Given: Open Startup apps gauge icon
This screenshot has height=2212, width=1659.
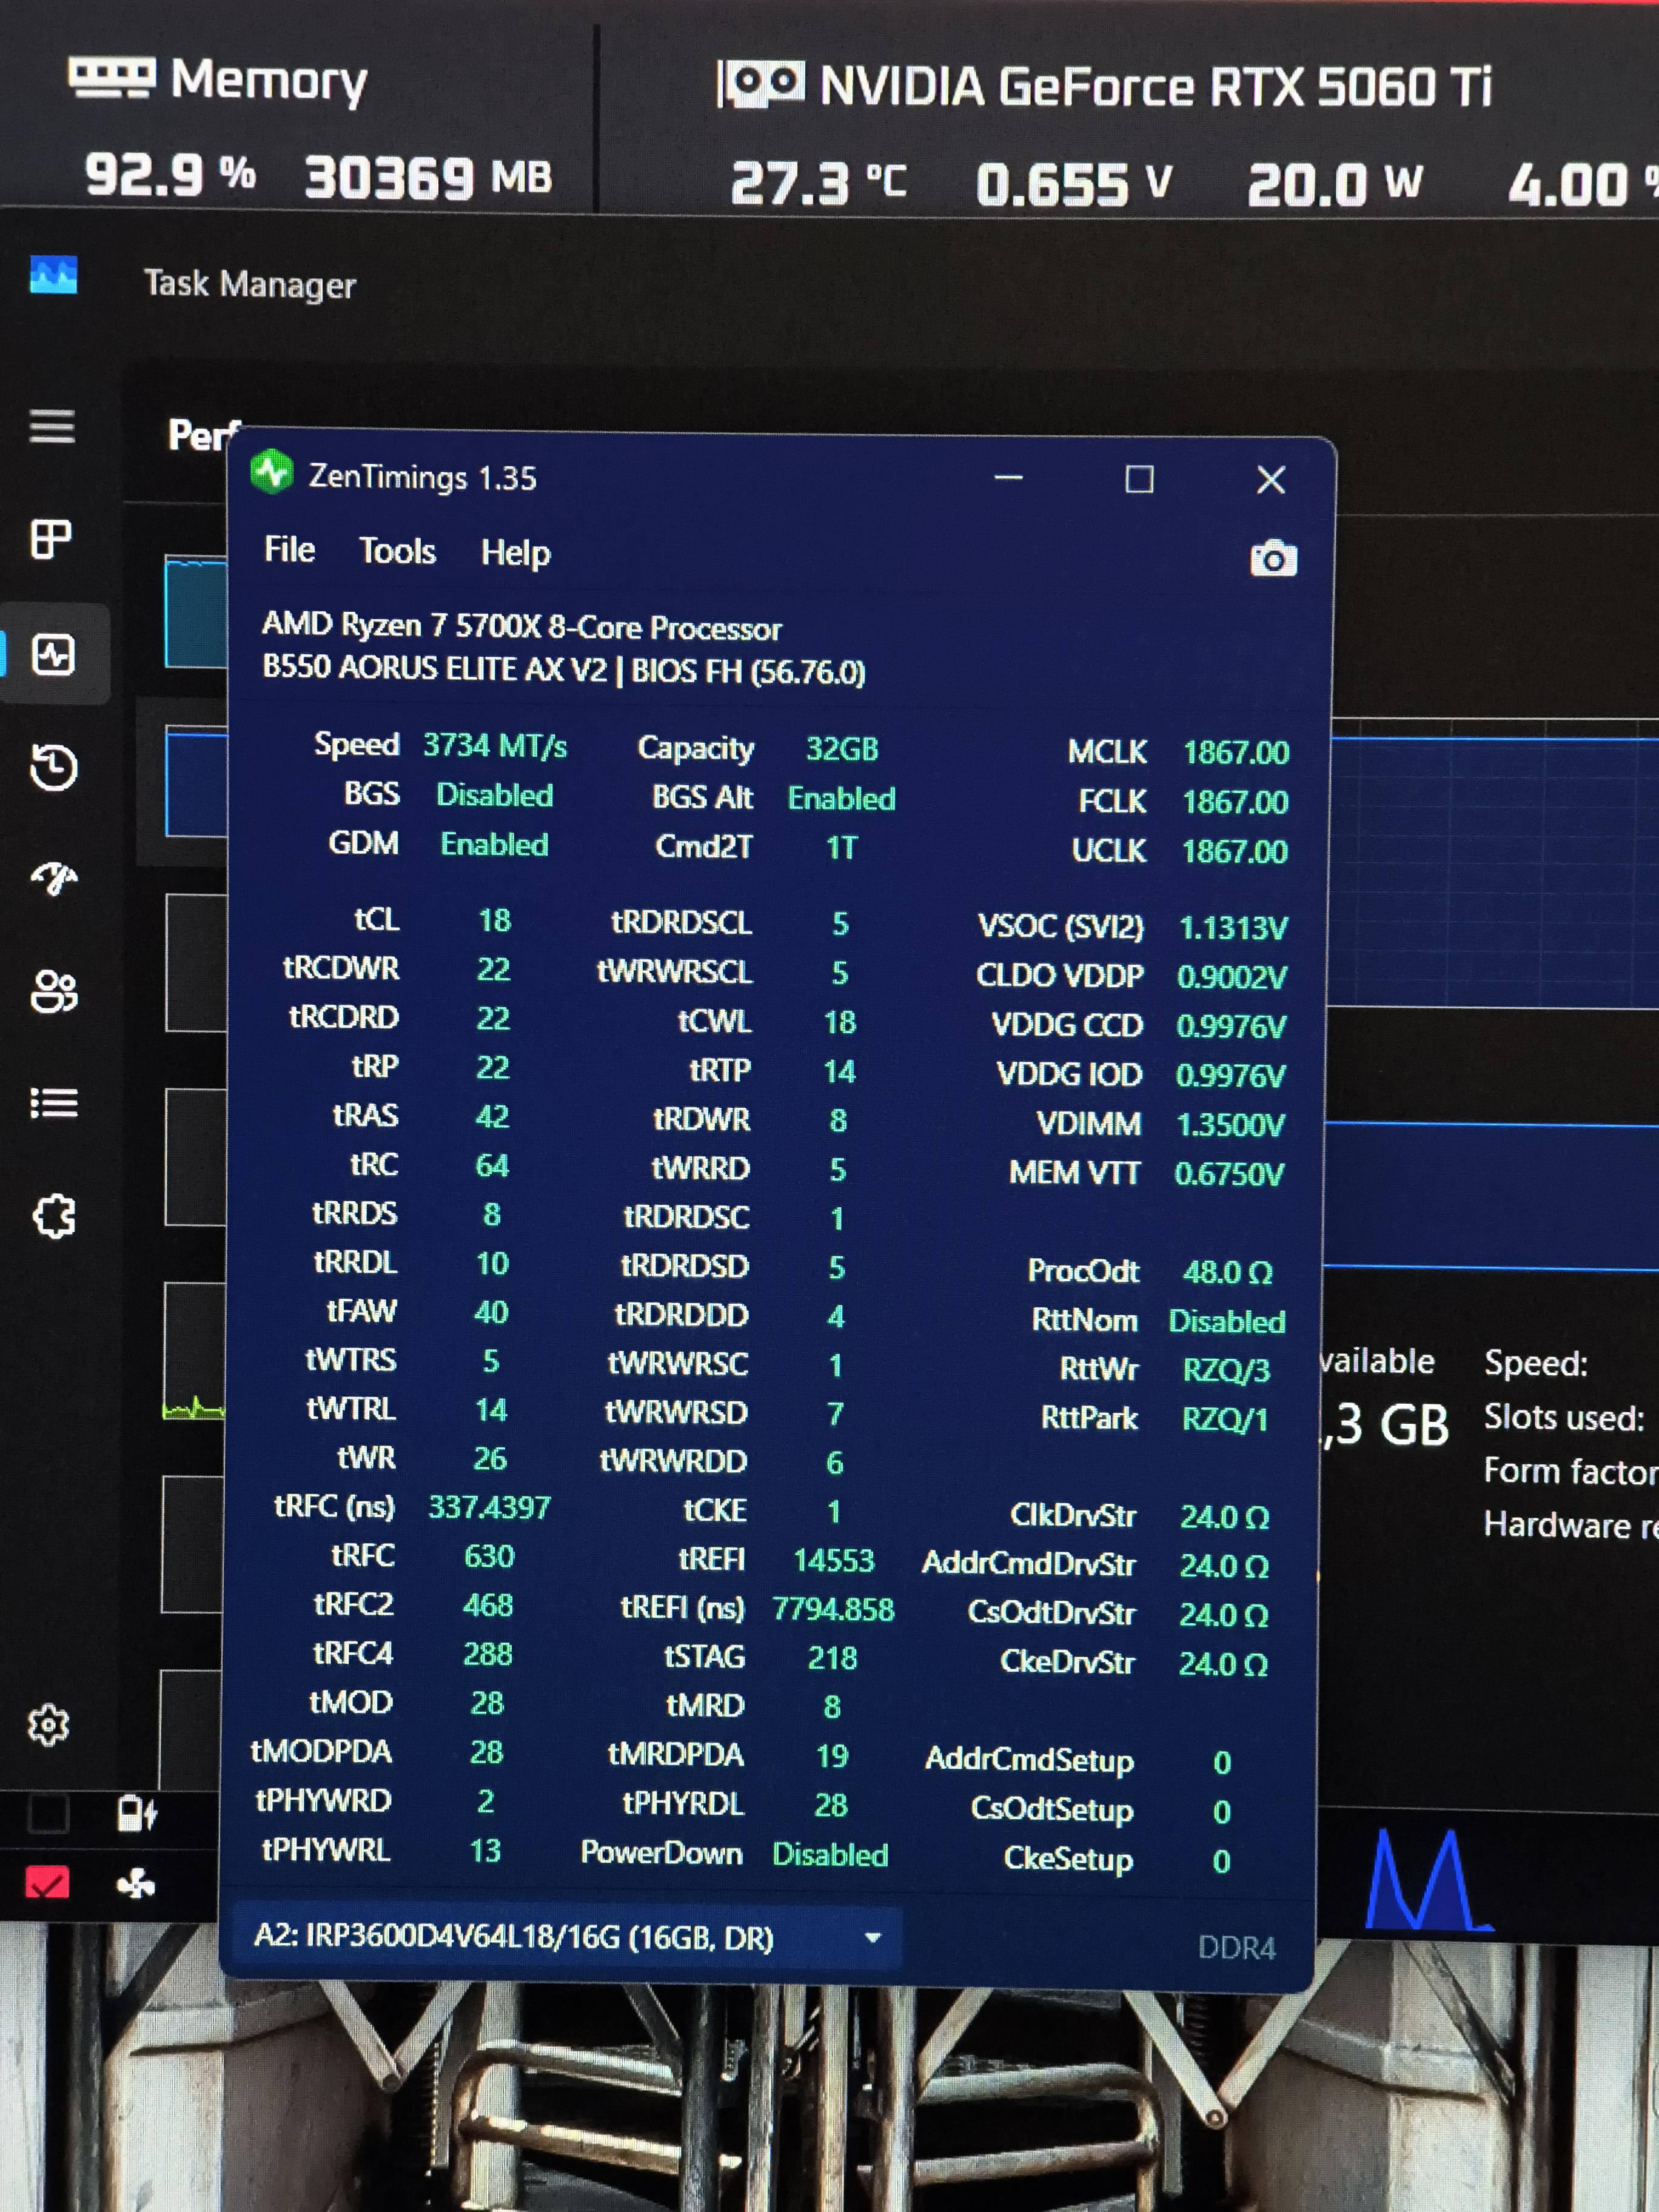Looking at the screenshot, I should 54,879.
